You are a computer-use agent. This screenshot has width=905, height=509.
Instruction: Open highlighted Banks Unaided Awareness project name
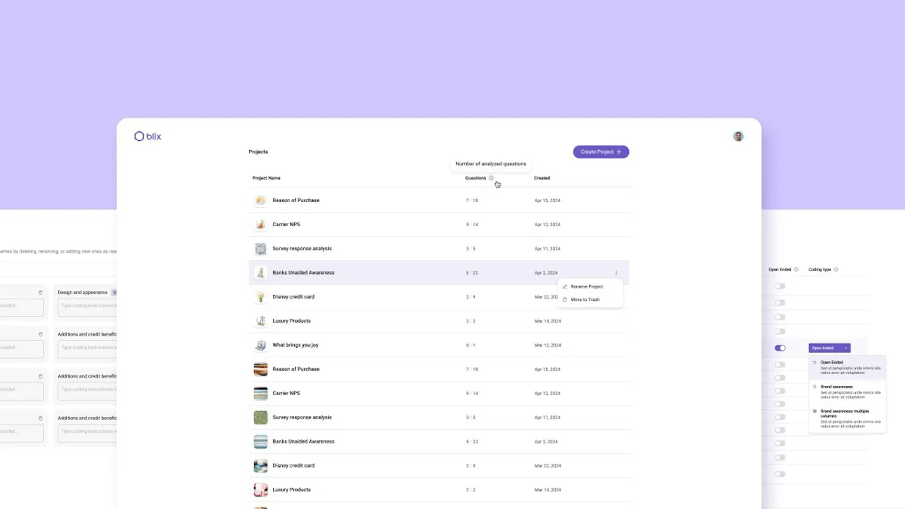coord(303,273)
